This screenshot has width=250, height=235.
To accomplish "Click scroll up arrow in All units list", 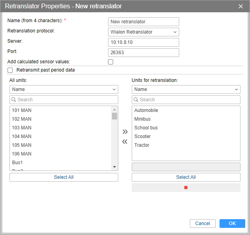I will coord(114,110).
